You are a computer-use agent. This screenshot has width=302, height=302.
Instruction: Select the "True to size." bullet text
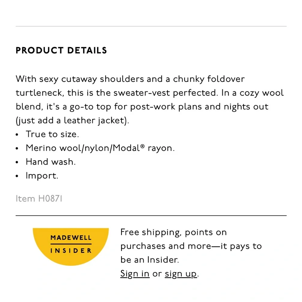pos(52,134)
